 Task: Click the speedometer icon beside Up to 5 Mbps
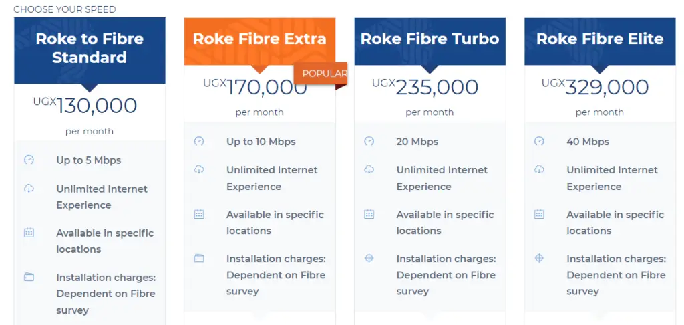click(x=29, y=160)
